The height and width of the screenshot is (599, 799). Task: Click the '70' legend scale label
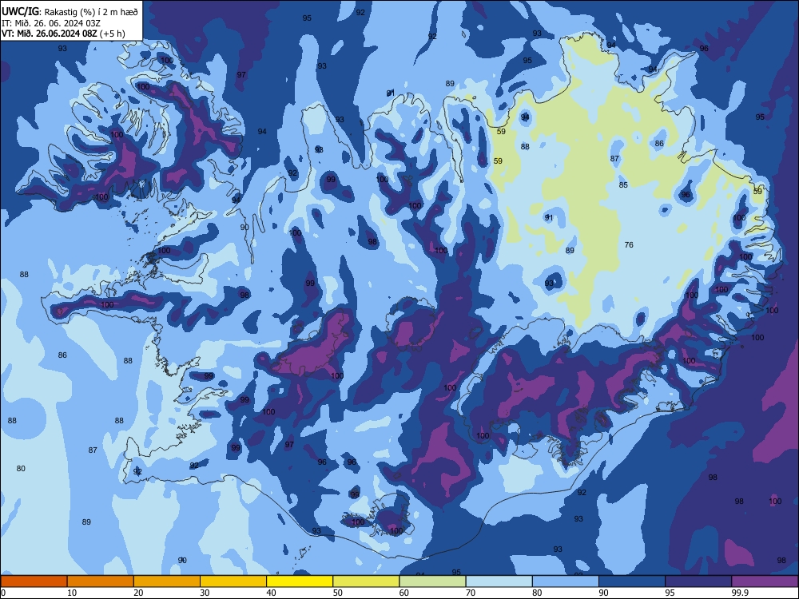(x=471, y=593)
